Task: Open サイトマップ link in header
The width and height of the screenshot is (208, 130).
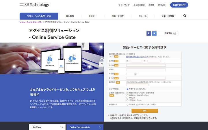Action: [x=124, y=5]
